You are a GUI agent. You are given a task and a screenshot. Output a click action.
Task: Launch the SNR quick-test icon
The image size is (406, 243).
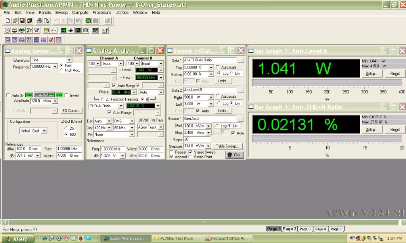coord(22,40)
